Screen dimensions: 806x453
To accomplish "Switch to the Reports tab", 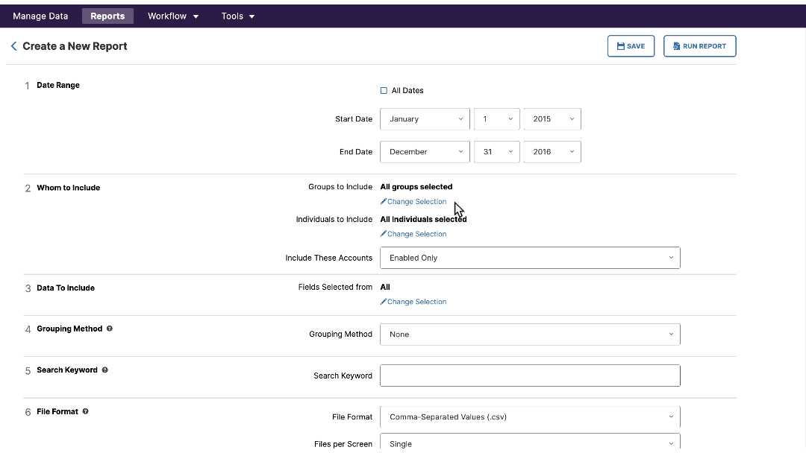I will (107, 16).
